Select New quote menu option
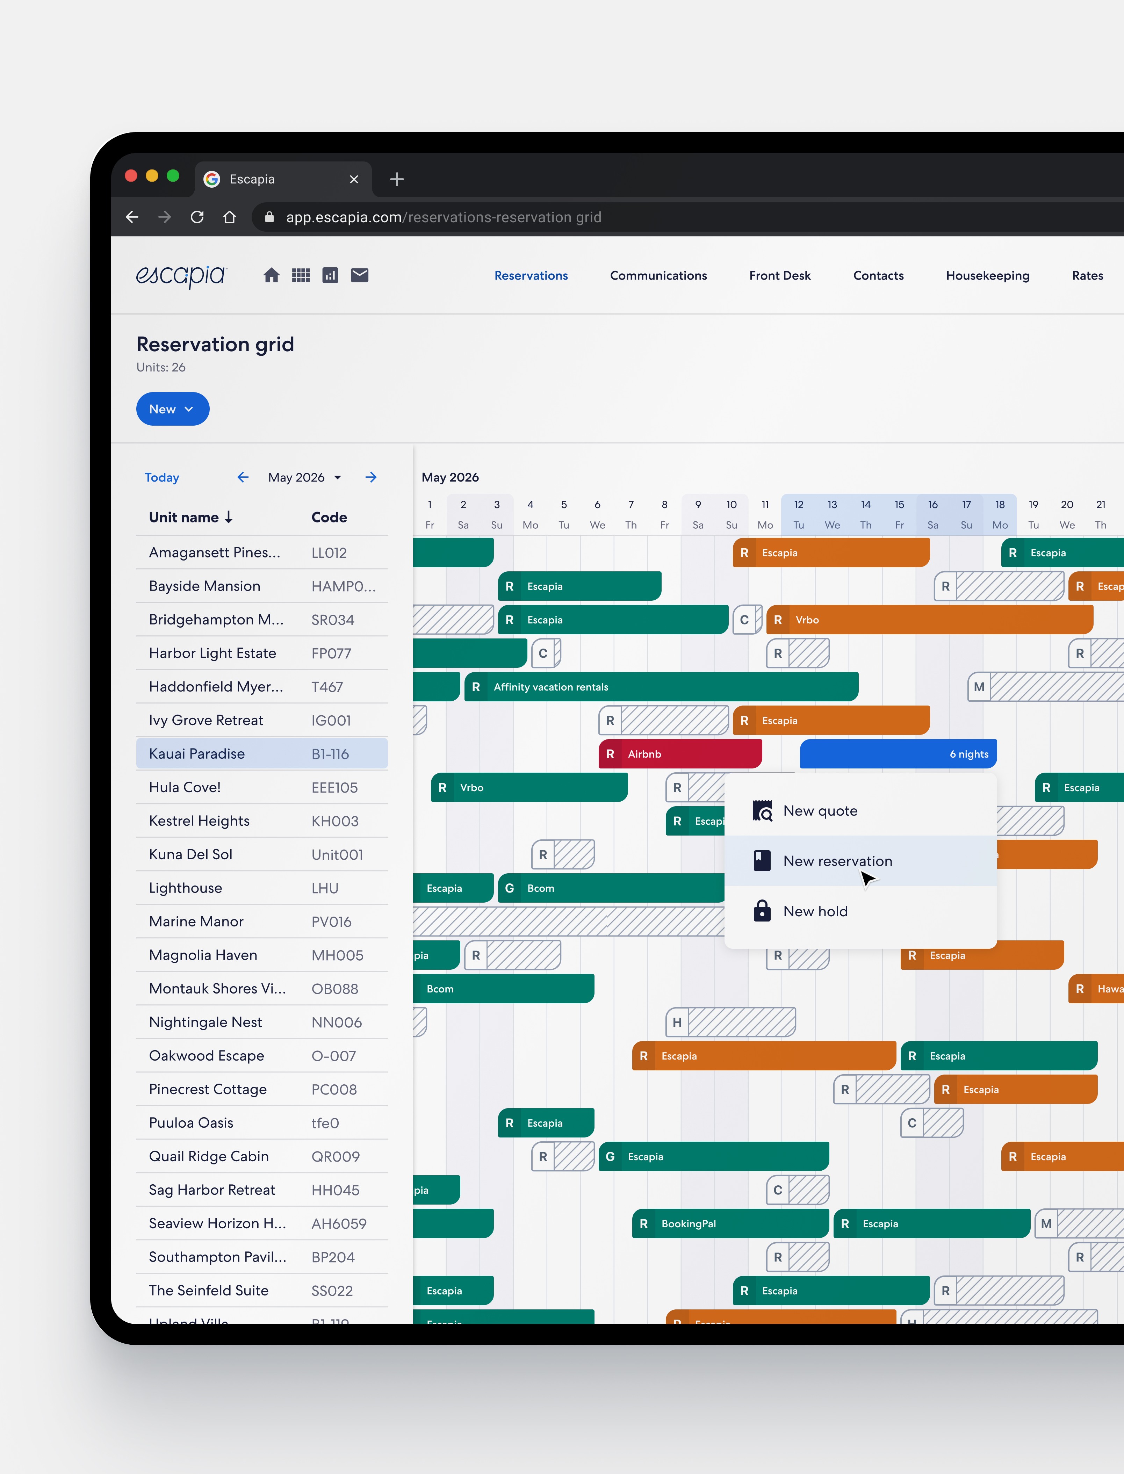The image size is (1124, 1474). point(820,811)
